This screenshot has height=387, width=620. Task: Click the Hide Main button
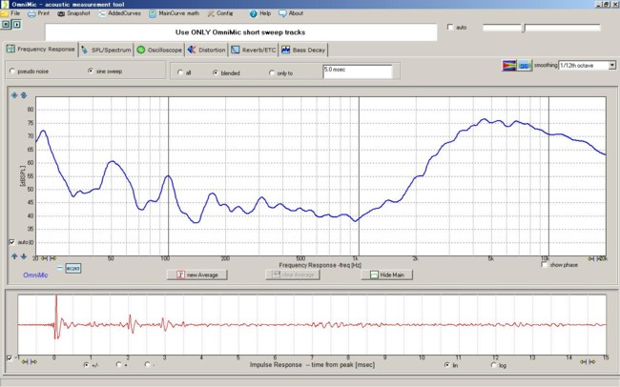pos(386,275)
